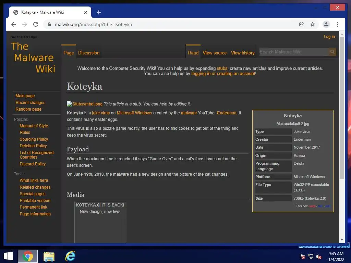The height and width of the screenshot is (263, 351).
Task: Open the Manual of Style policy
Action: coord(34,126)
